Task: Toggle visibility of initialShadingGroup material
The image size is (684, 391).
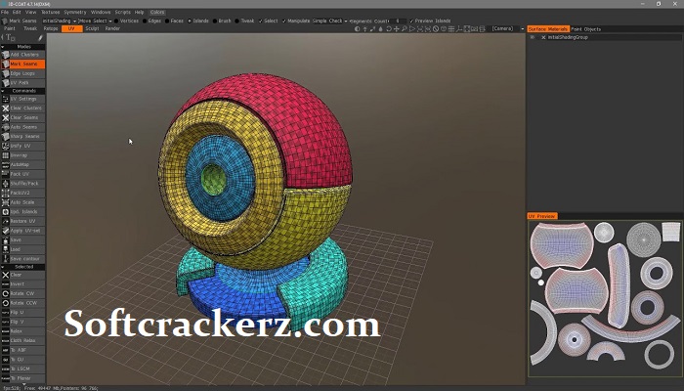Action: click(533, 37)
